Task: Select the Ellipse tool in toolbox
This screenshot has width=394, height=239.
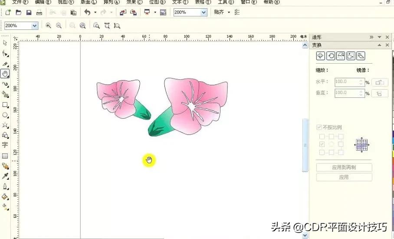Action: click(5, 115)
